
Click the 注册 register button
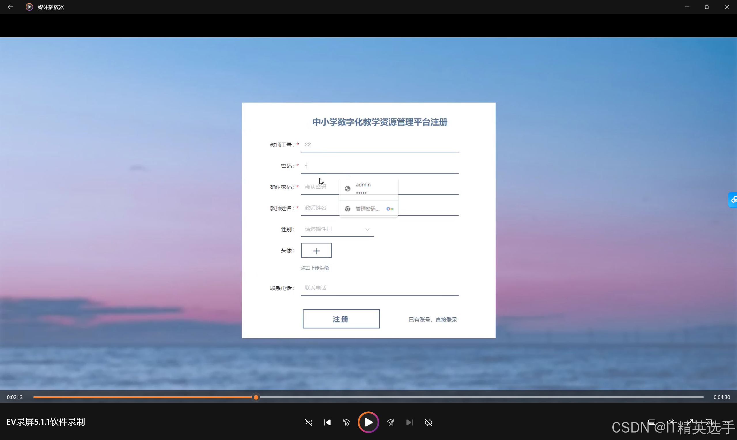(x=341, y=319)
